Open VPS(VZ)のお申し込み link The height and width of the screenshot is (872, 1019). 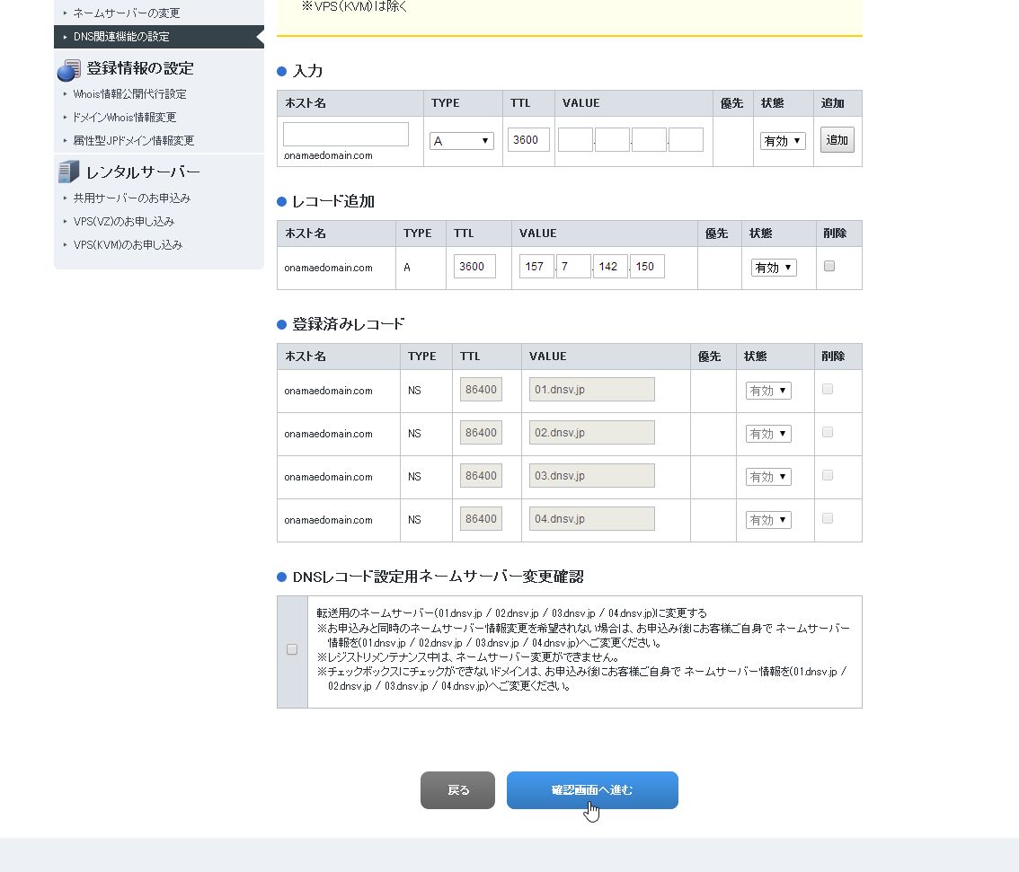pos(123,222)
